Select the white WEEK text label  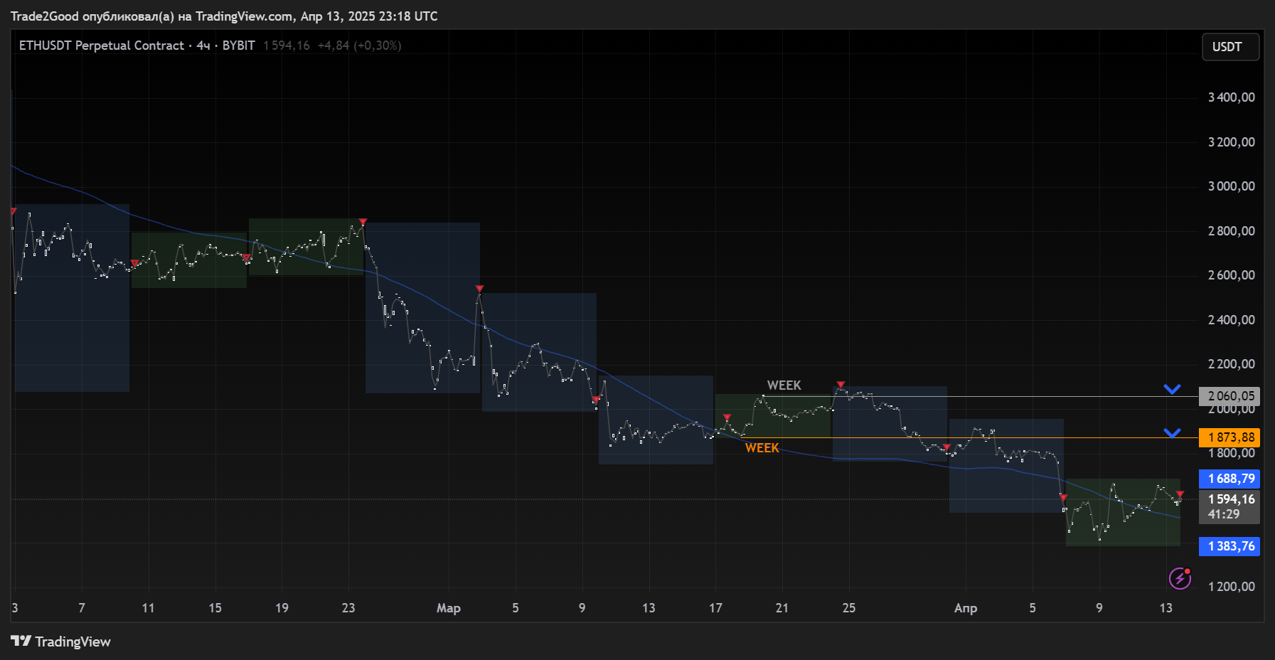[x=784, y=385]
